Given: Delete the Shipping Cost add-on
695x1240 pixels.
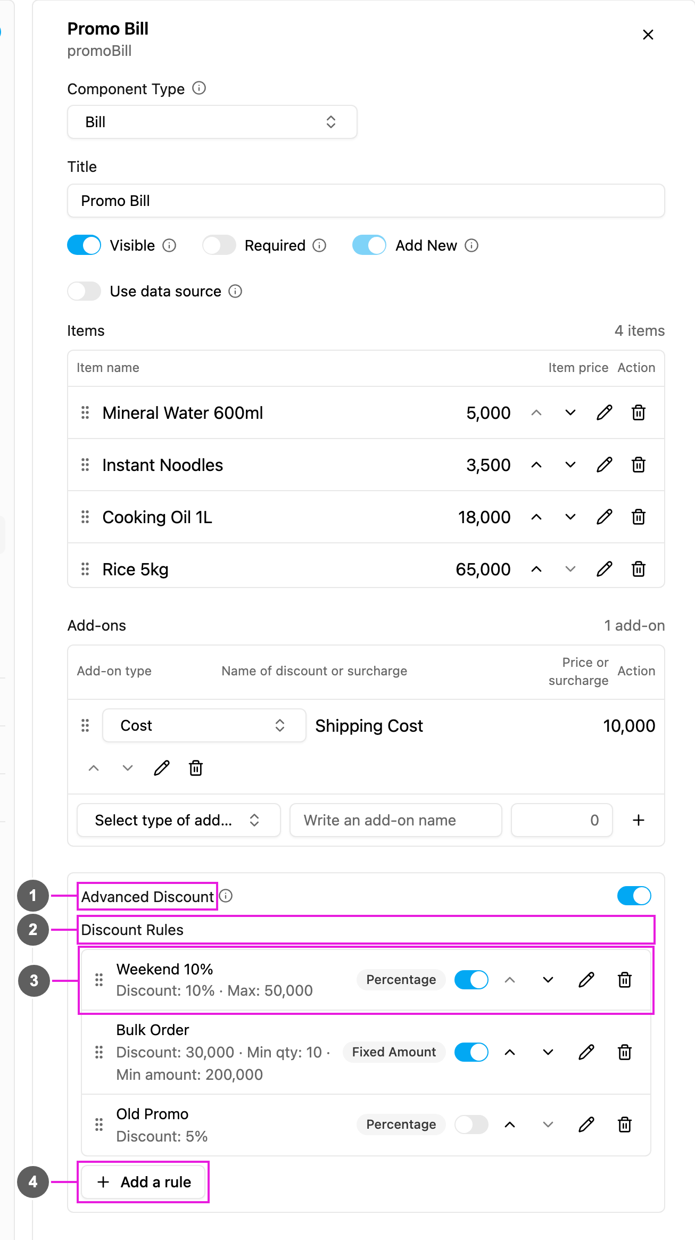Looking at the screenshot, I should tap(196, 768).
